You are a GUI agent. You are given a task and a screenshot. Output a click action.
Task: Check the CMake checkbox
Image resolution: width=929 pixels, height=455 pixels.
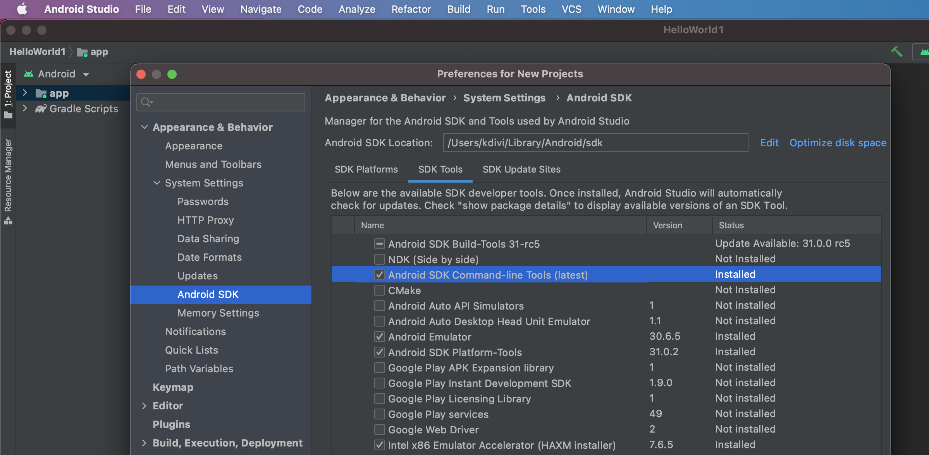click(x=379, y=290)
